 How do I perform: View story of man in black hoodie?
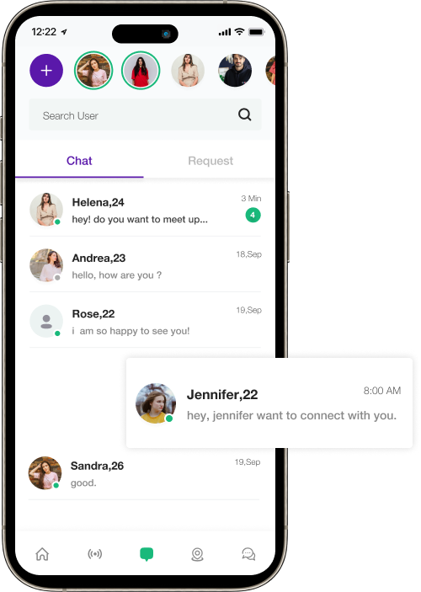(235, 71)
